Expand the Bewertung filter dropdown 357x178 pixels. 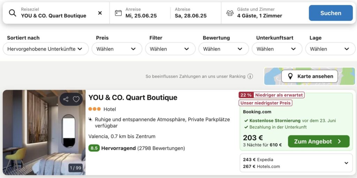point(223,49)
